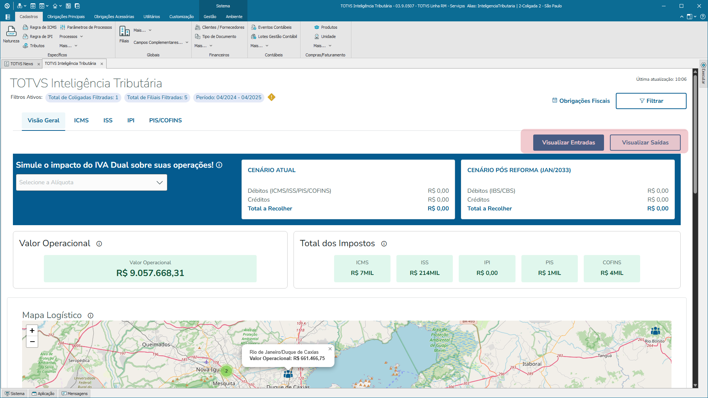Viewport: 708px width, 398px height.
Task: Toggle Visualizar Entradas view
Action: (568, 143)
